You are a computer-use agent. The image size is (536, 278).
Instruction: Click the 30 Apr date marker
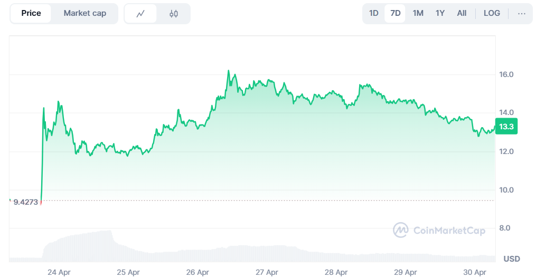pyautogui.click(x=475, y=272)
